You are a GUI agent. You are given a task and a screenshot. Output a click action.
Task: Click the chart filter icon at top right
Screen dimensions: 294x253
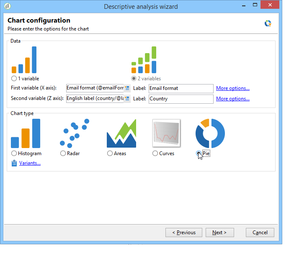pos(268,23)
